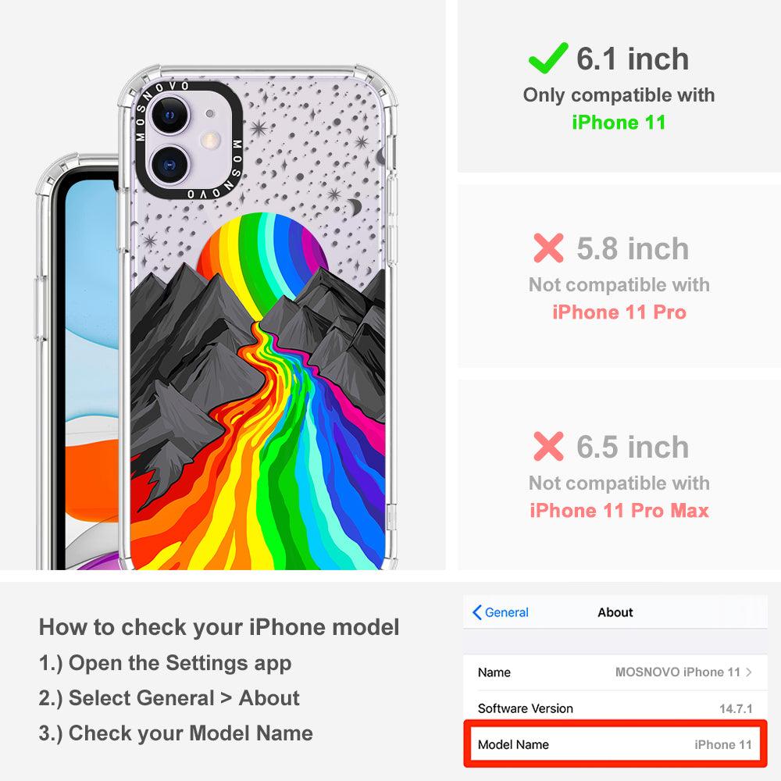Click the red X beside 5.8 inch
The image size is (781, 781).
[x=548, y=248]
